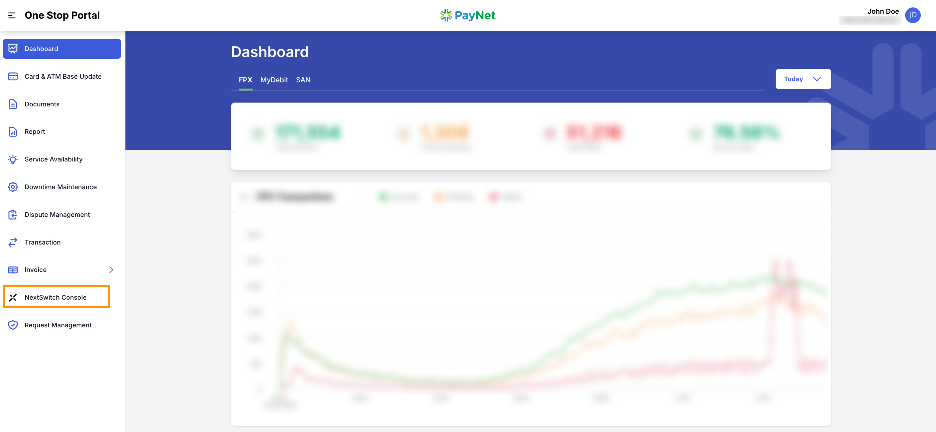Image resolution: width=936 pixels, height=432 pixels.
Task: Open Service Availability
Action: (x=62, y=159)
